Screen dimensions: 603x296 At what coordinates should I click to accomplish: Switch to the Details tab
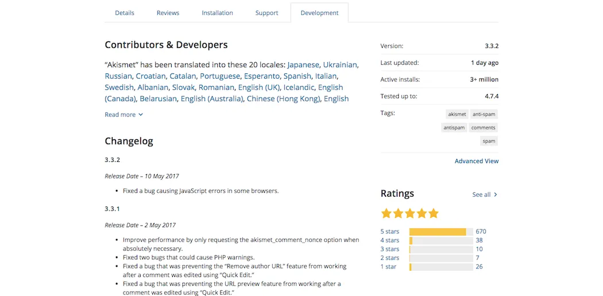click(125, 13)
